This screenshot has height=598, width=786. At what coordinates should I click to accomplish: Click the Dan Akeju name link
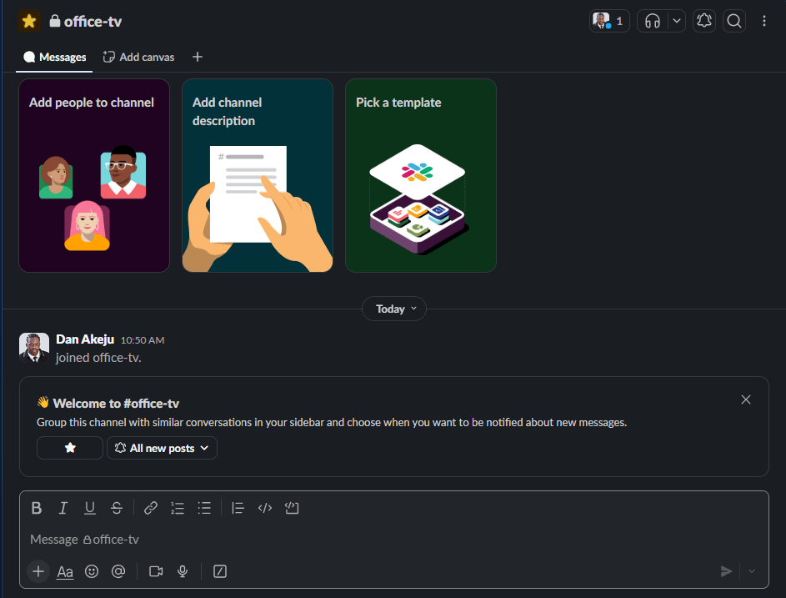pyautogui.click(x=85, y=339)
